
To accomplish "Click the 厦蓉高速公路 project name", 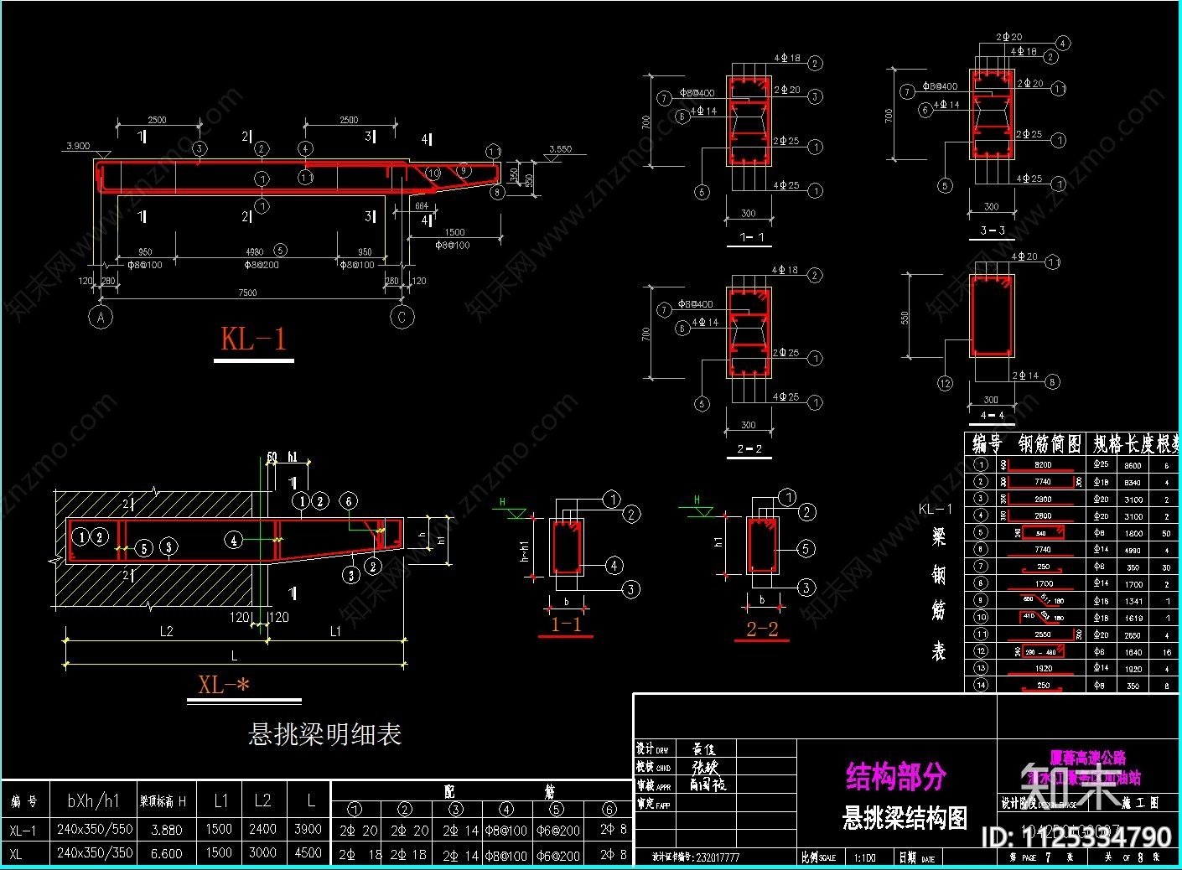I will [1087, 758].
